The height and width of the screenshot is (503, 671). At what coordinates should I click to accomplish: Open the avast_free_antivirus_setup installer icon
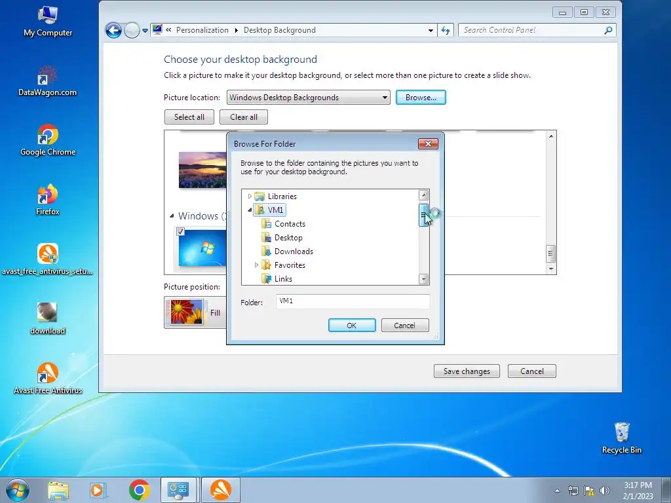point(47,259)
